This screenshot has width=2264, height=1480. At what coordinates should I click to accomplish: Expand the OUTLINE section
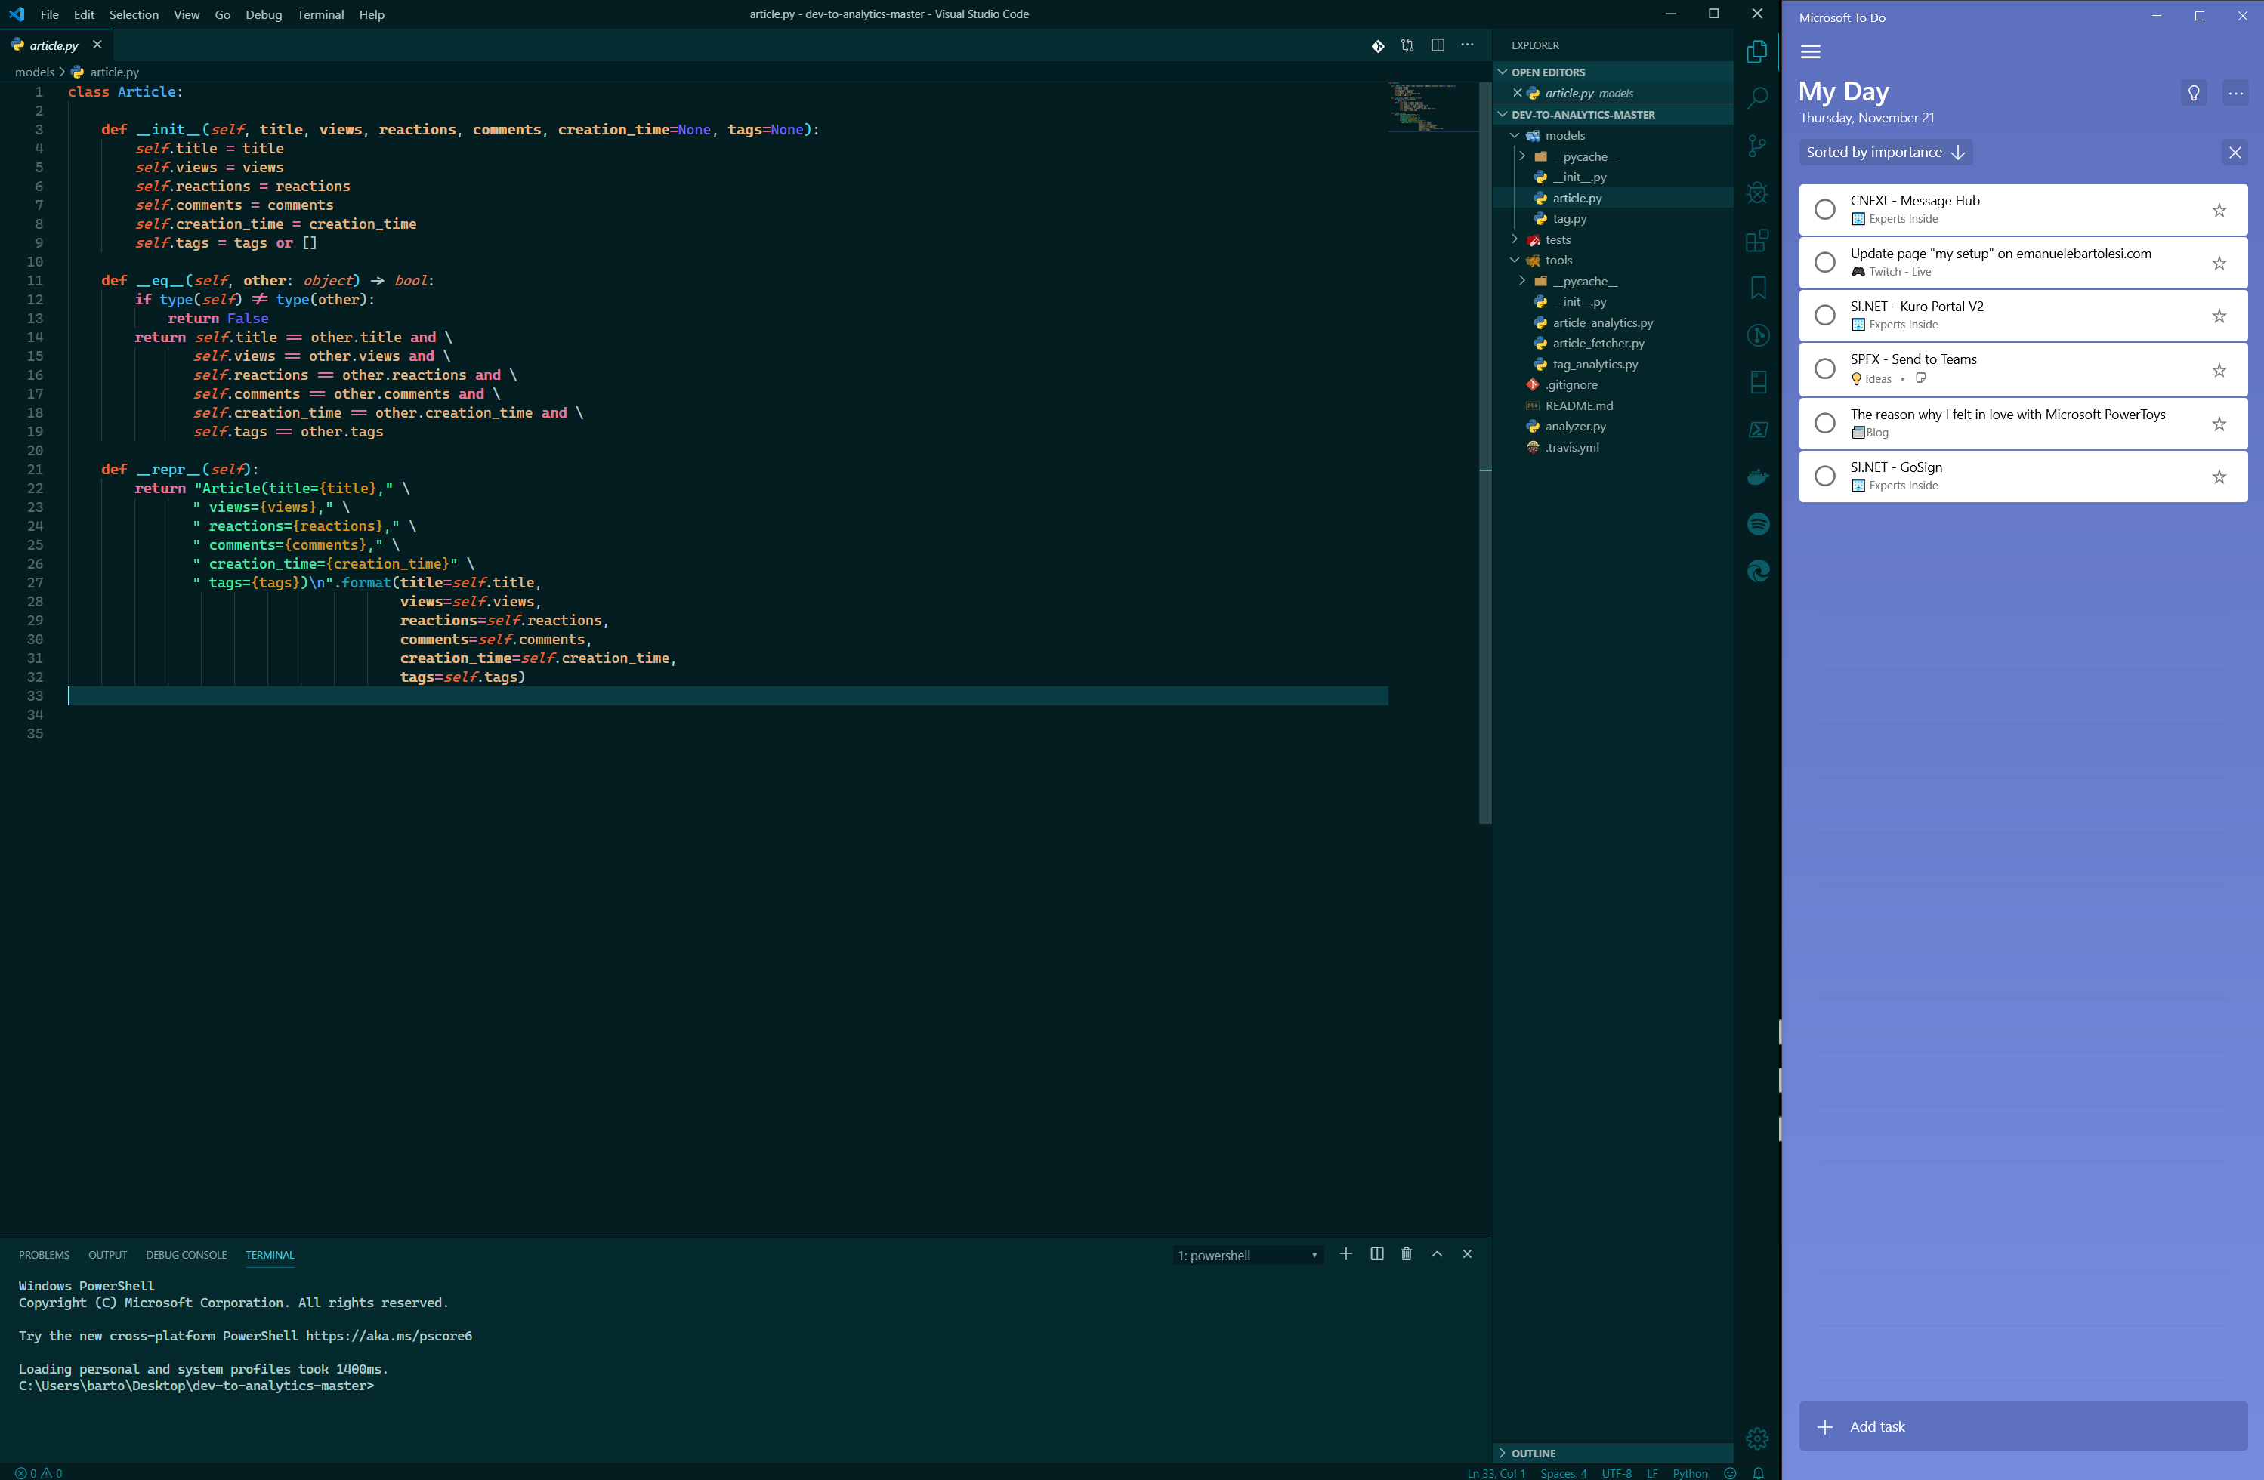[1533, 1452]
